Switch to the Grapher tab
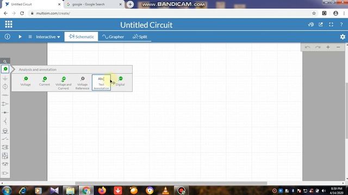Image resolution: width=348 pixels, height=195 pixels. click(113, 37)
